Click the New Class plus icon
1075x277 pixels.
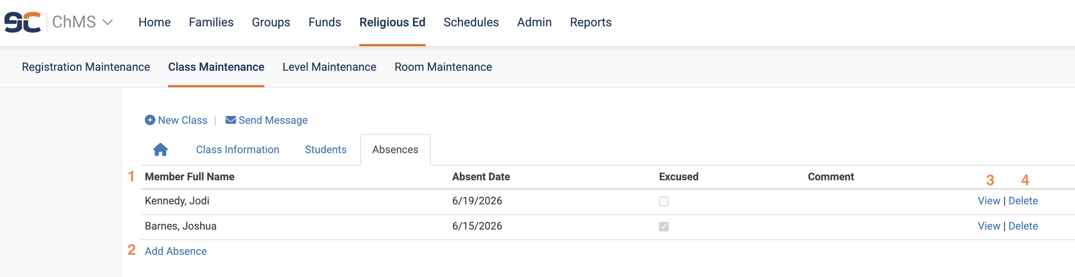click(150, 120)
